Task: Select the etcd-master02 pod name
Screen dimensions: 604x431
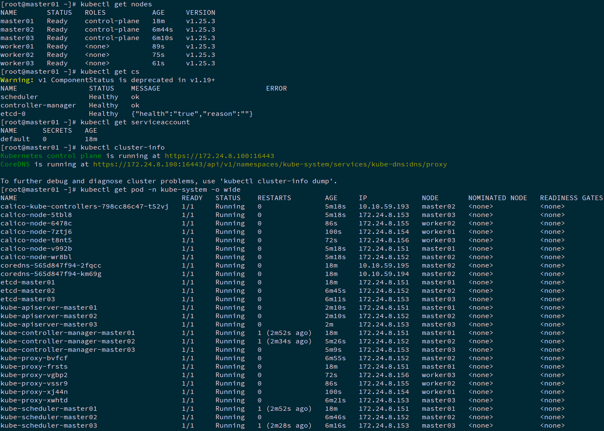Action: coord(28,291)
